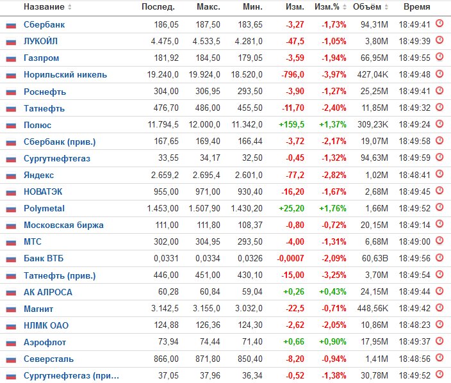451x383 pixels.
Task: Click the Russian flag beside Татнефть (прив.)
Action: click(11, 276)
